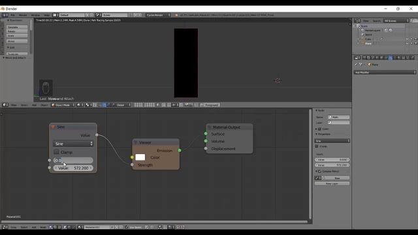Viewport: 418px width, 235px height.
Task: Collapse the Edit panel in tool shelf
Action: pos(8,48)
